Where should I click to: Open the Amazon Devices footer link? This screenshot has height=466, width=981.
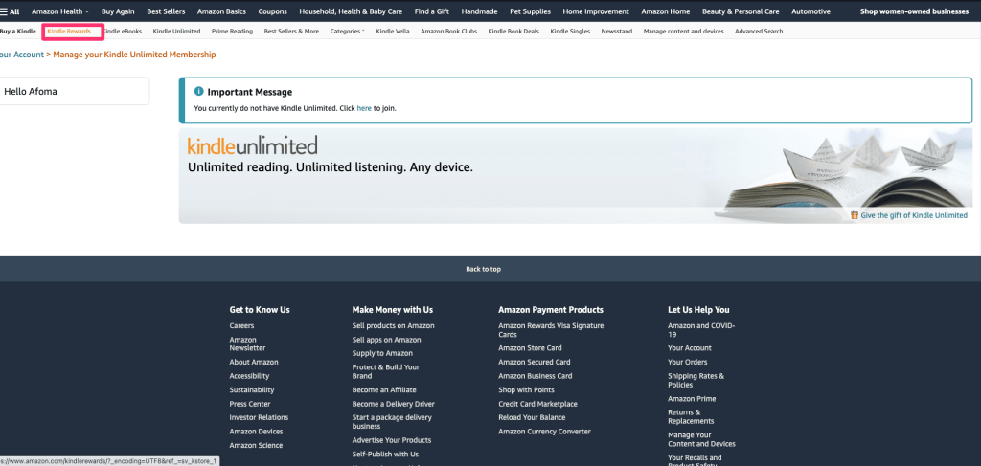pyautogui.click(x=256, y=432)
